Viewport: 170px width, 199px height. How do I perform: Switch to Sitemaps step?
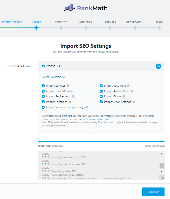pyautogui.click(x=110, y=22)
